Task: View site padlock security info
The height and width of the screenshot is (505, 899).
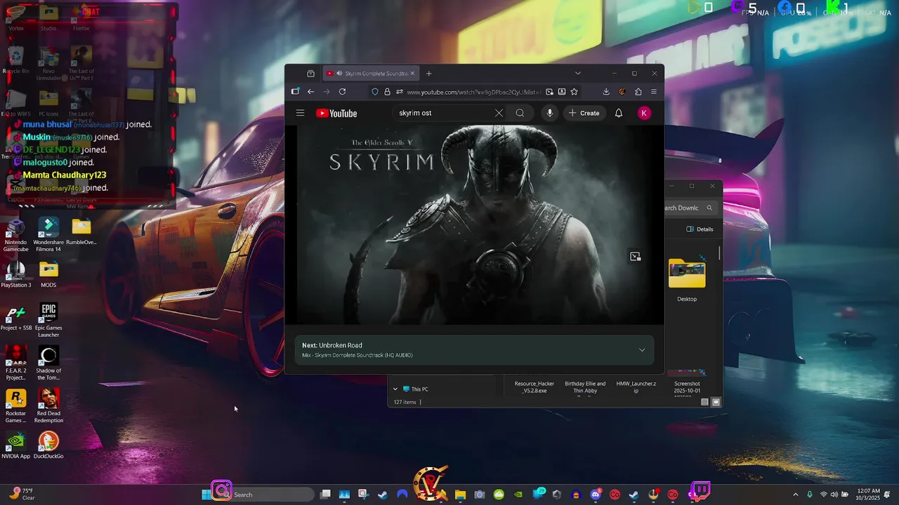Action: 387,92
